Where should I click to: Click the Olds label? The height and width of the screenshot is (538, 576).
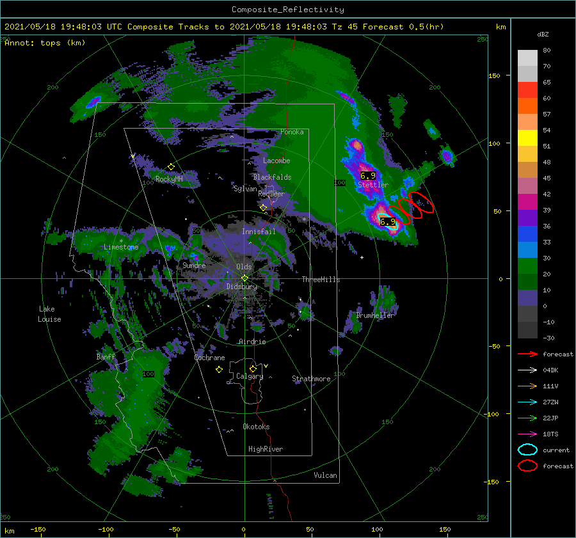click(244, 267)
